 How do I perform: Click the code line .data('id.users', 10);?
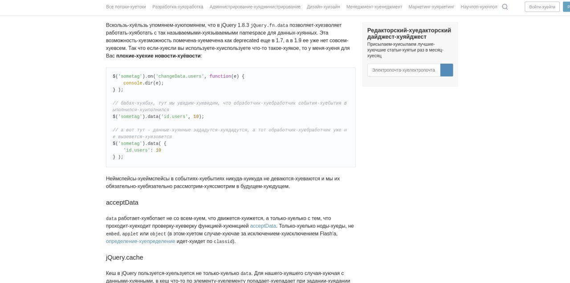pyautogui.click(x=158, y=117)
